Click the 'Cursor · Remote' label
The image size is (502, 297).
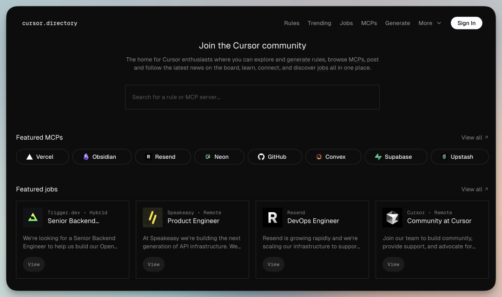click(429, 212)
